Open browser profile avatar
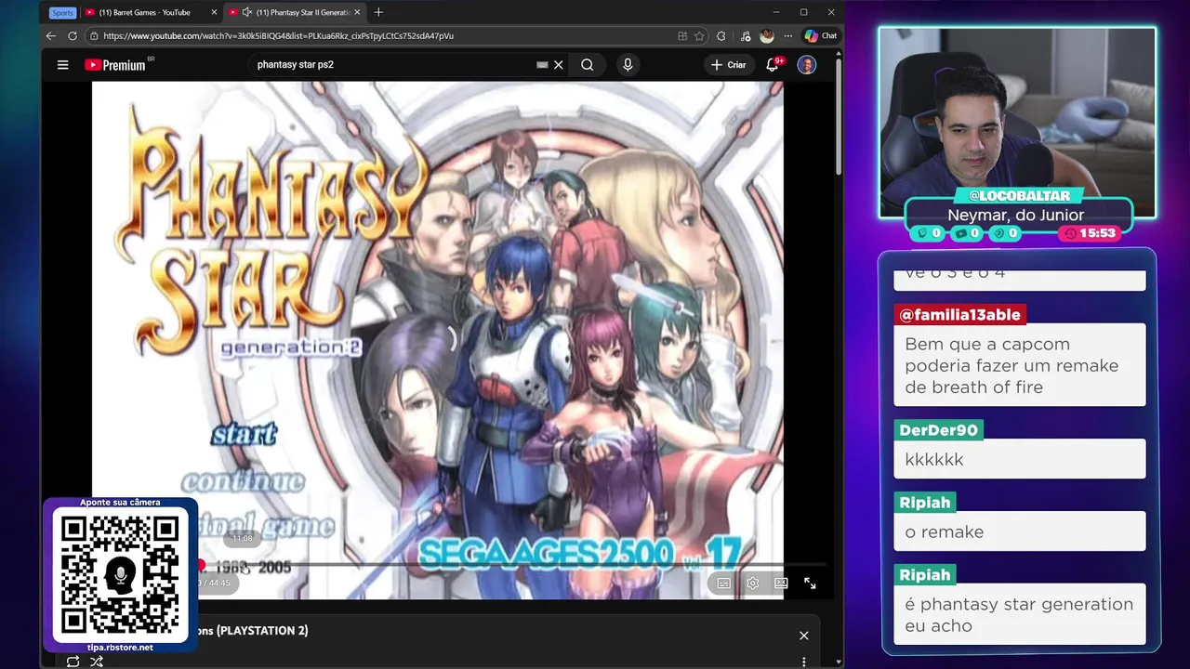This screenshot has height=669, width=1190. (767, 36)
